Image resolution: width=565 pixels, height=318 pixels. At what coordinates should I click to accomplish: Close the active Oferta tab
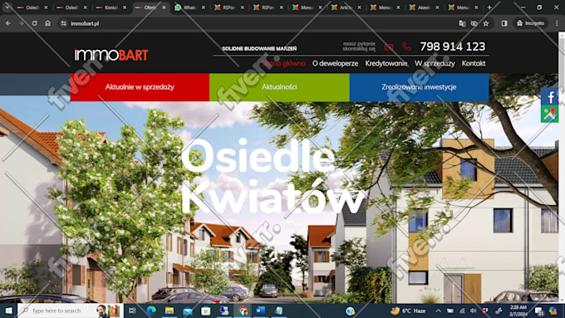164,7
